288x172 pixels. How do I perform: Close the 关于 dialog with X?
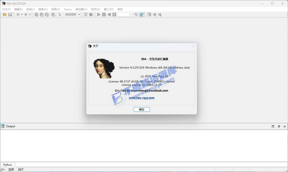pyautogui.click(x=194, y=46)
